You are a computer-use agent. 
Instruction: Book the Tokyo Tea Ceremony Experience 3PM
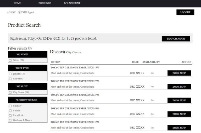pyautogui.click(x=179, y=100)
